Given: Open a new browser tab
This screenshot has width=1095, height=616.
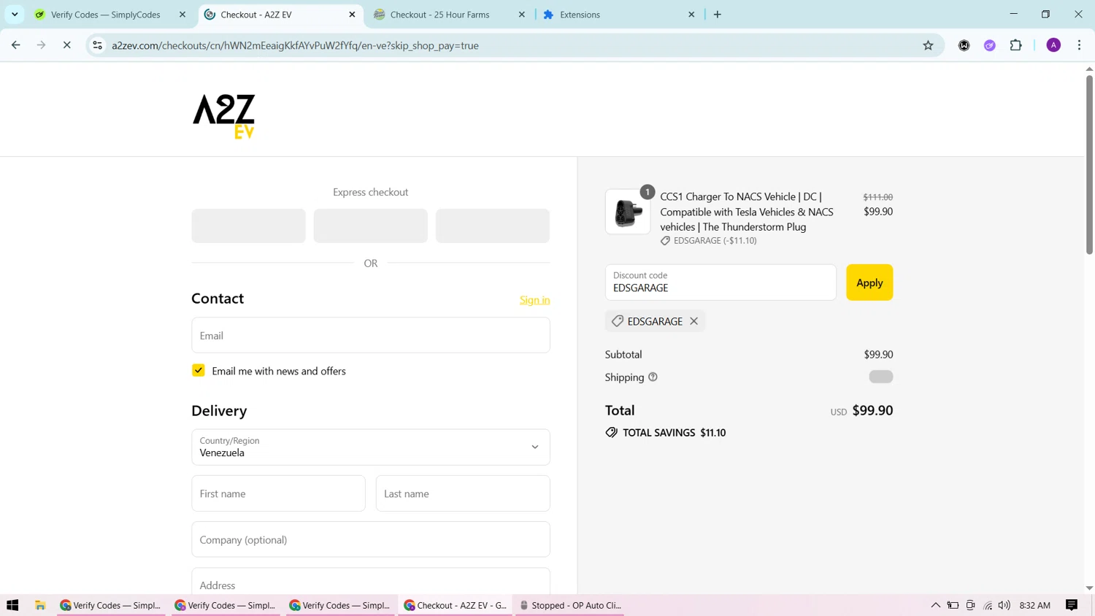Looking at the screenshot, I should click(x=717, y=15).
